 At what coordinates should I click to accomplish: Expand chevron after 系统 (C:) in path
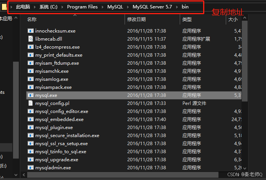(62, 7)
